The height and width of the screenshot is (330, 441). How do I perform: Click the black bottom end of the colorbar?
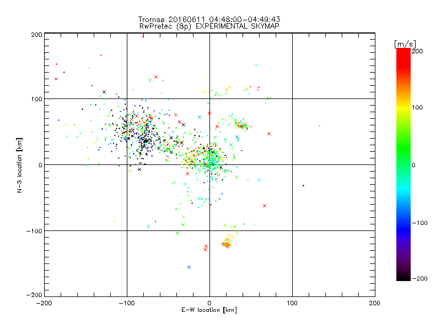click(x=404, y=277)
